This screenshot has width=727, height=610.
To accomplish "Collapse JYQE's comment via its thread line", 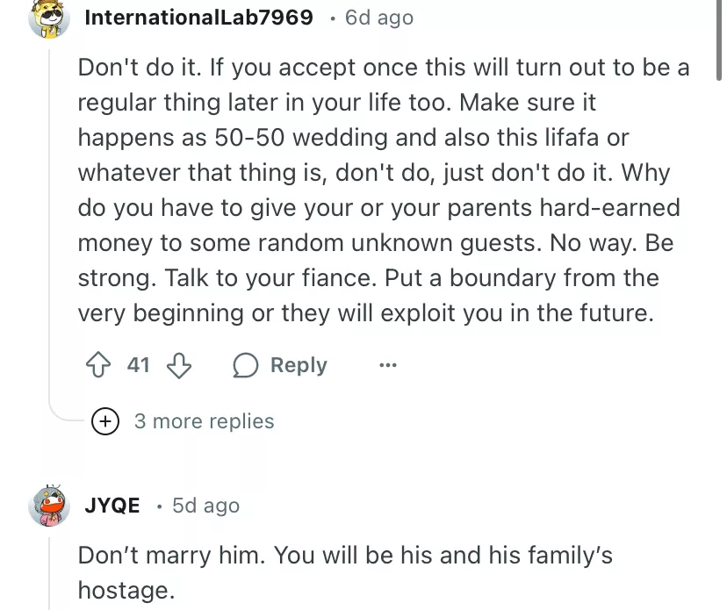I will 49,571.
